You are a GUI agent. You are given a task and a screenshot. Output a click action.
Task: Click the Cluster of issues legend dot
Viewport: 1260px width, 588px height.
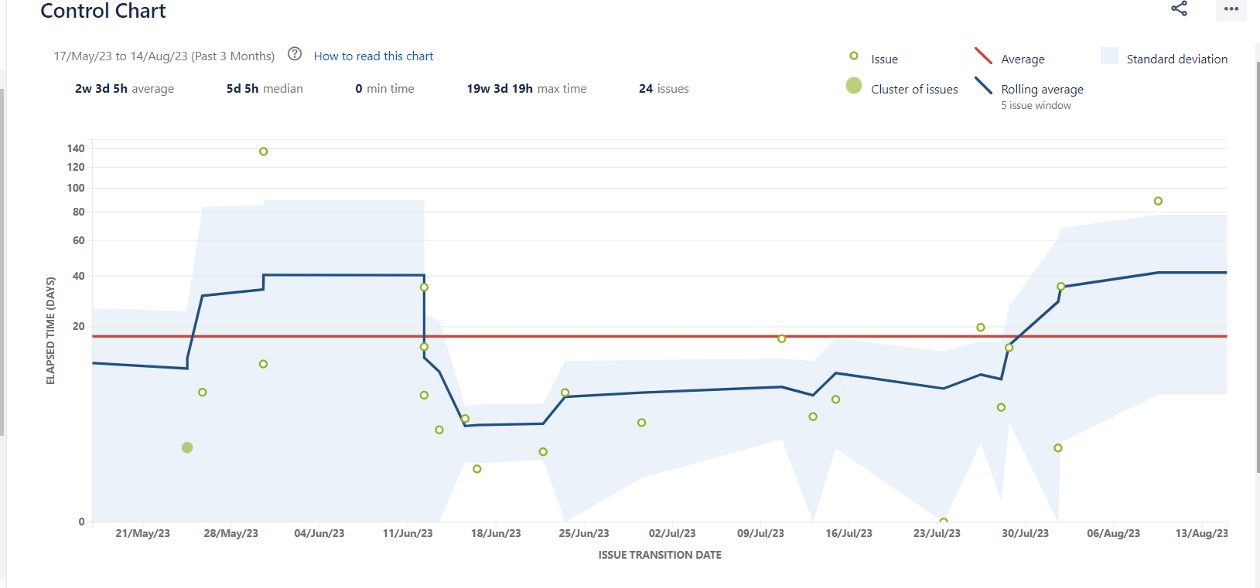[854, 85]
